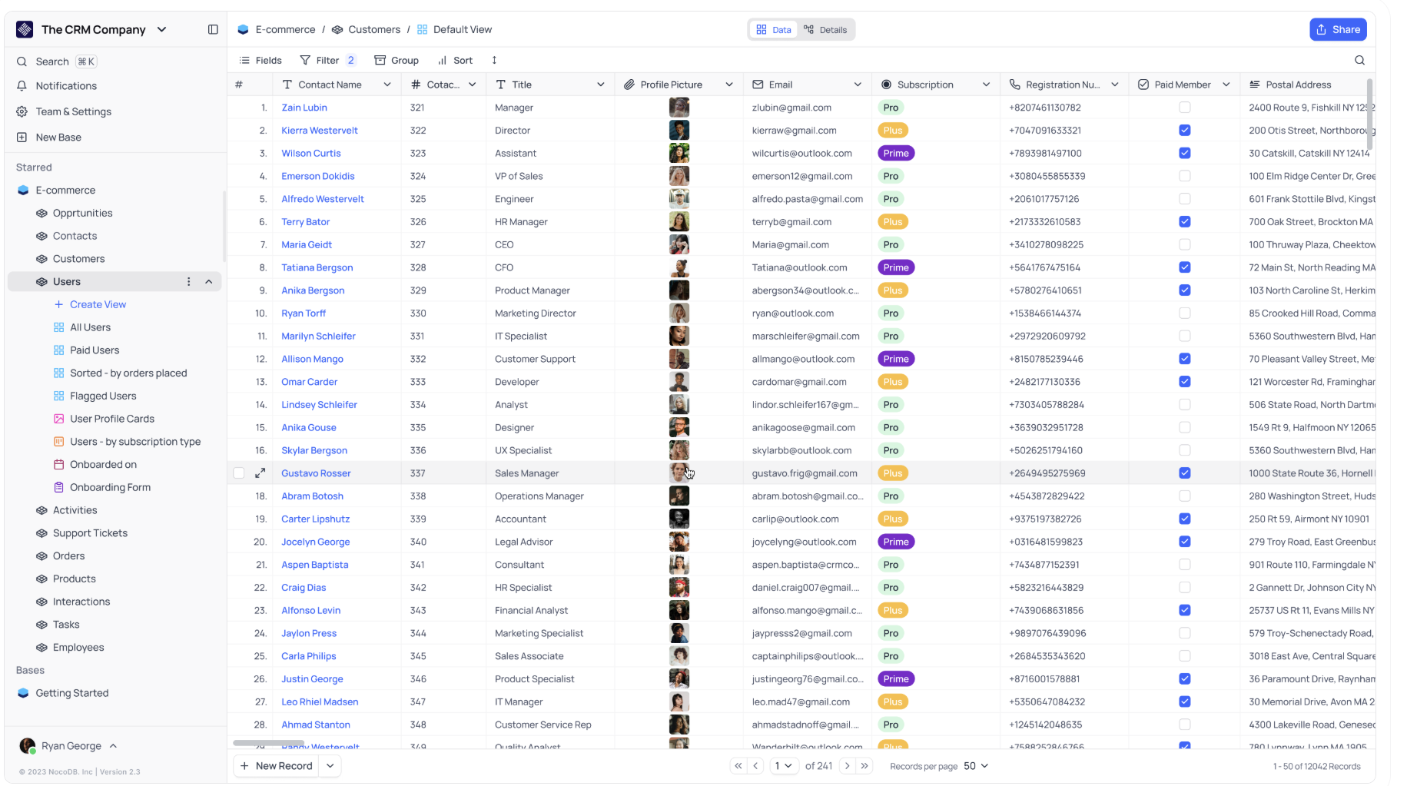Open Wilson Curtis profile picture thumbnail
The width and height of the screenshot is (1407, 786).
coord(679,153)
